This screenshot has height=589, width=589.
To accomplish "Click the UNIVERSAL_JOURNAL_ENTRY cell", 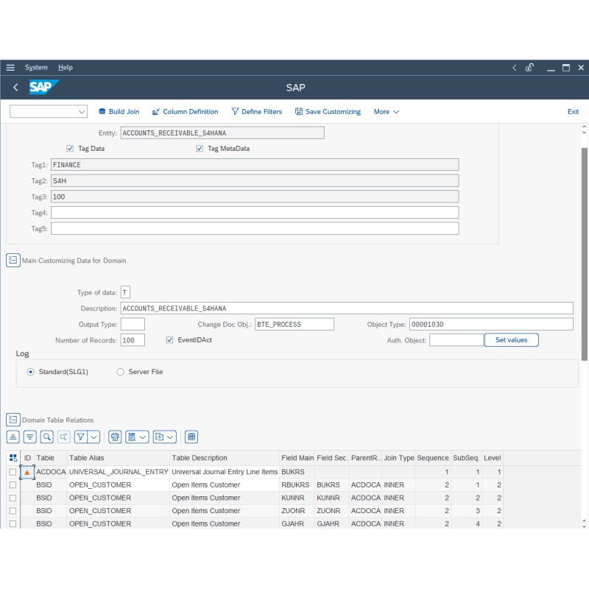I will coord(119,472).
